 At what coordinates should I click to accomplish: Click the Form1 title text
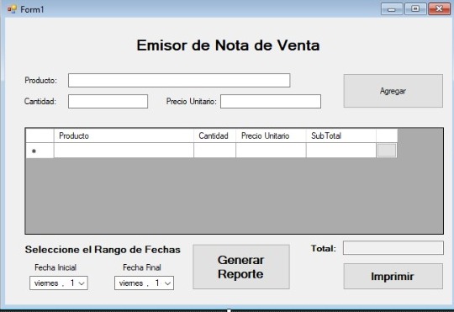click(x=32, y=9)
